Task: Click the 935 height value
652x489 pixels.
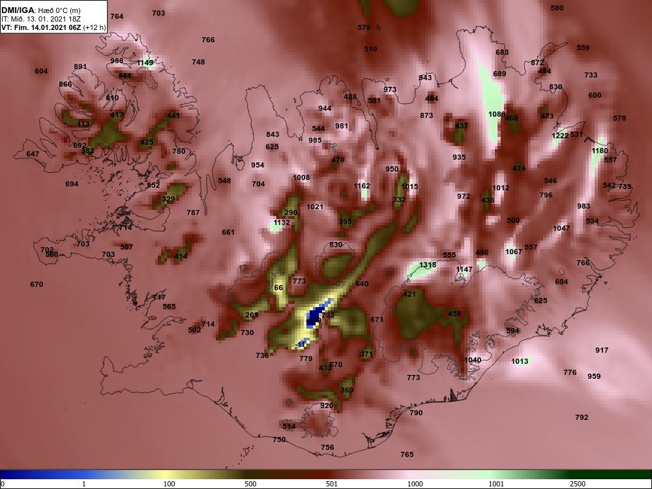Action: [459, 157]
